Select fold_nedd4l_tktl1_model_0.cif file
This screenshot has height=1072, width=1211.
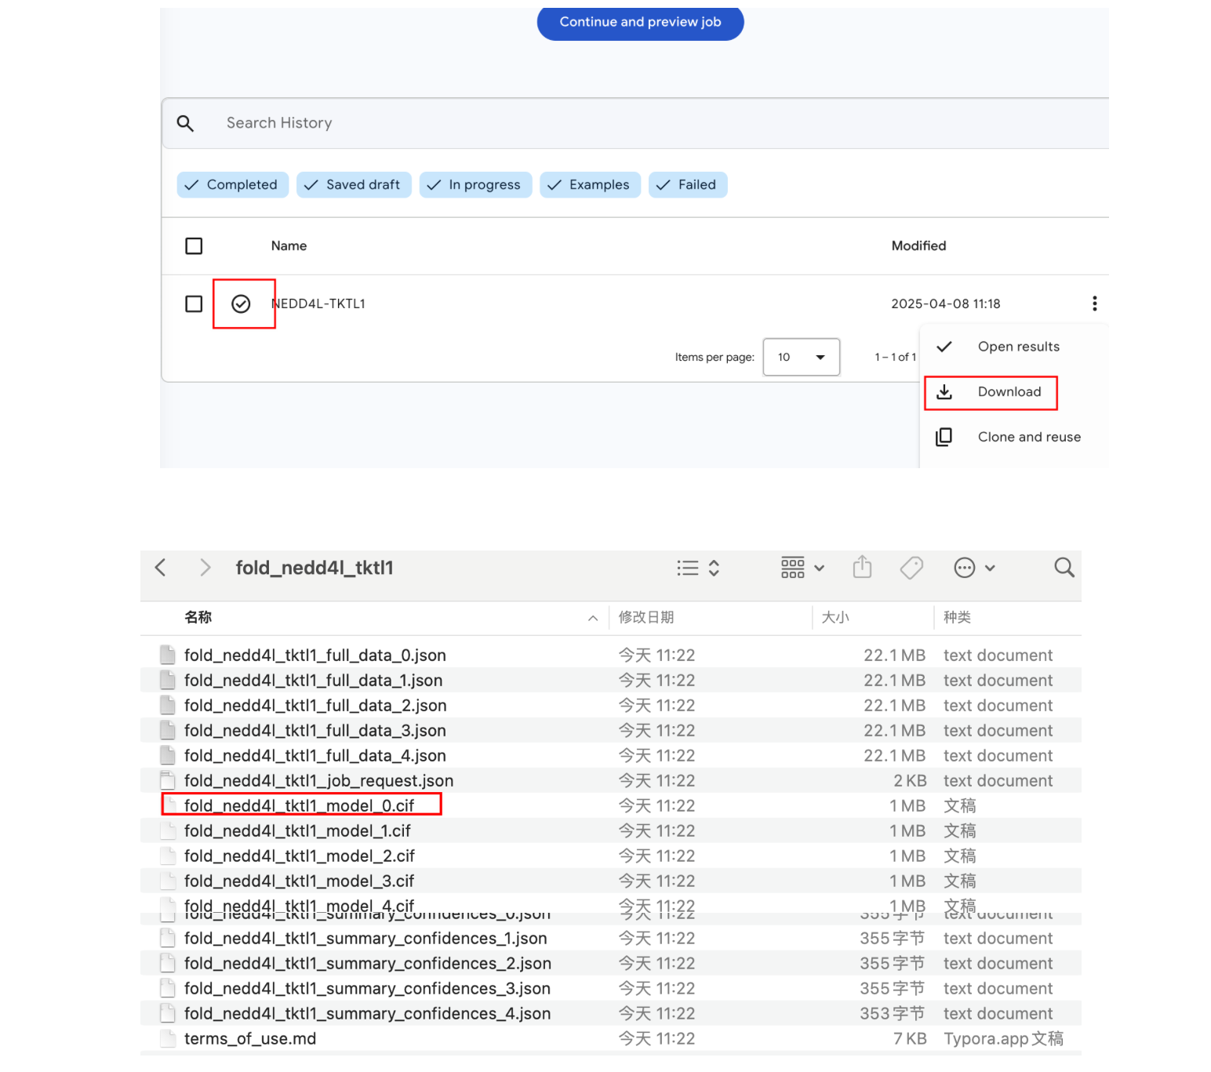[610, 806]
